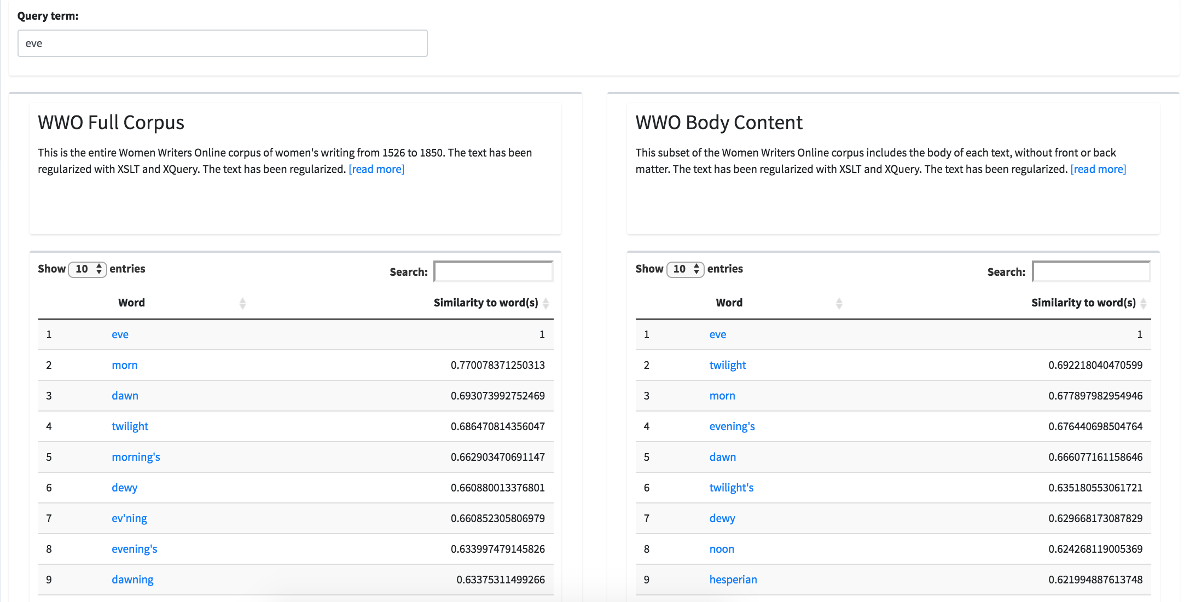Sort the Similarity column in WWO Full Corpus
The image size is (1184, 602).
547,303
